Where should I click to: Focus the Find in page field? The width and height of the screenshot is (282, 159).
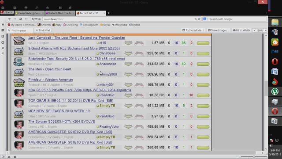(x=20, y=30)
